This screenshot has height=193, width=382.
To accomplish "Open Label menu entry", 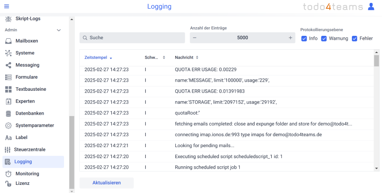I will pyautogui.click(x=21, y=138).
